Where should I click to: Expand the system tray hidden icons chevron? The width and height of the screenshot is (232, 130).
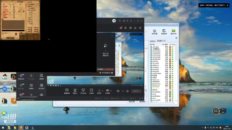click(202, 128)
